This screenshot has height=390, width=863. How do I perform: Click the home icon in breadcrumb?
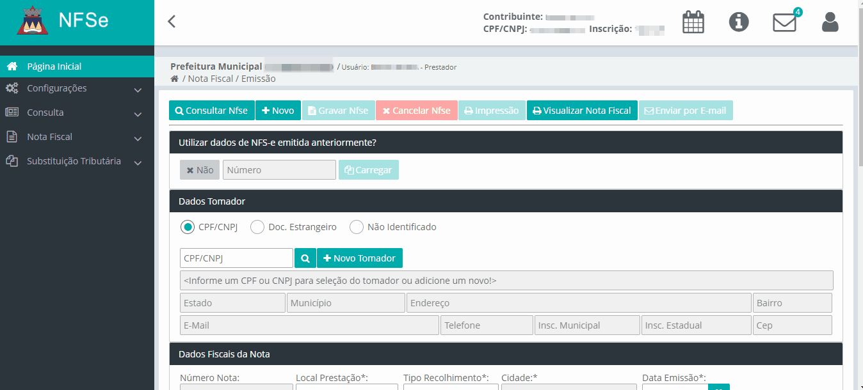tap(174, 79)
